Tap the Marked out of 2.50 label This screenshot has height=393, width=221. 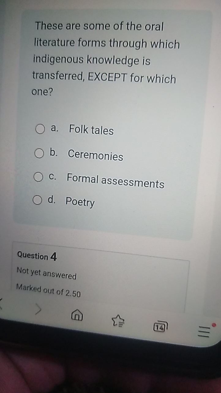coord(49,289)
